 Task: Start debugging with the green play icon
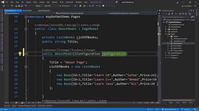click(60, 6)
